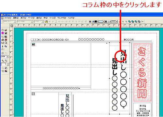Open the dotted line style dropdown

tap(117, 21)
